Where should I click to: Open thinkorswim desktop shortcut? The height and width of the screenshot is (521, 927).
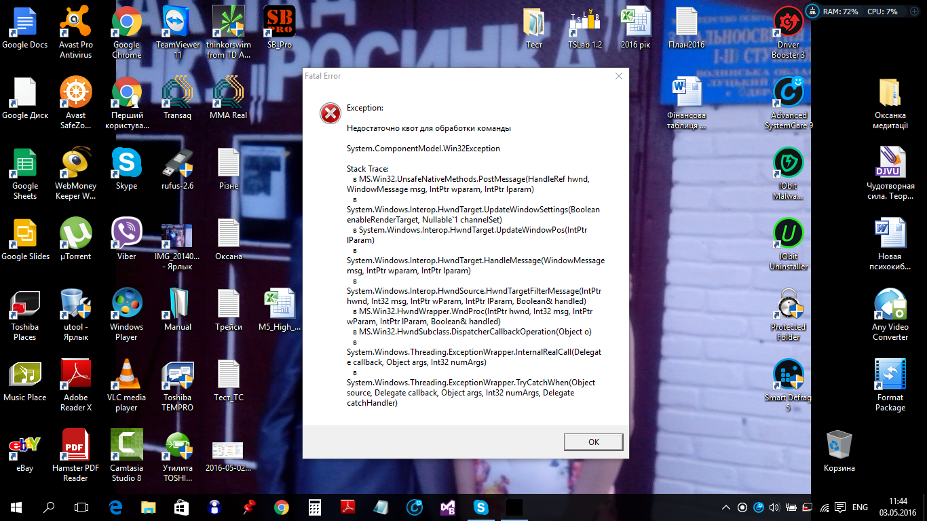pyautogui.click(x=229, y=32)
